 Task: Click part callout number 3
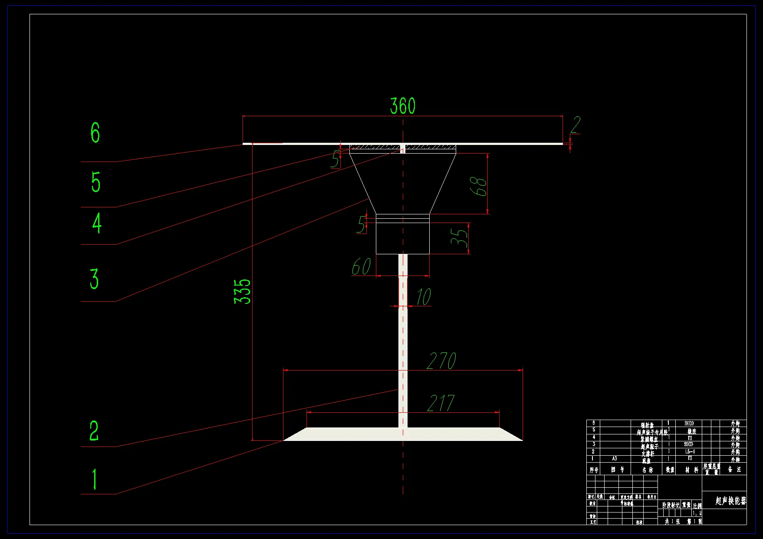coord(94,279)
